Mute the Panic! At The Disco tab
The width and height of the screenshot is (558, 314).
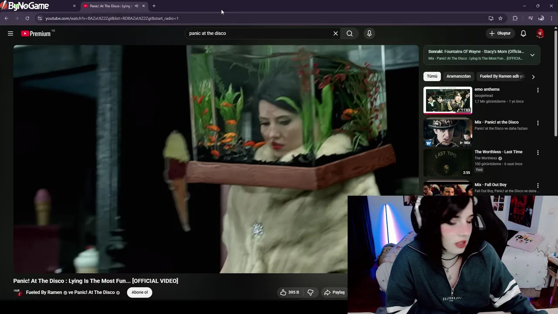(x=136, y=6)
